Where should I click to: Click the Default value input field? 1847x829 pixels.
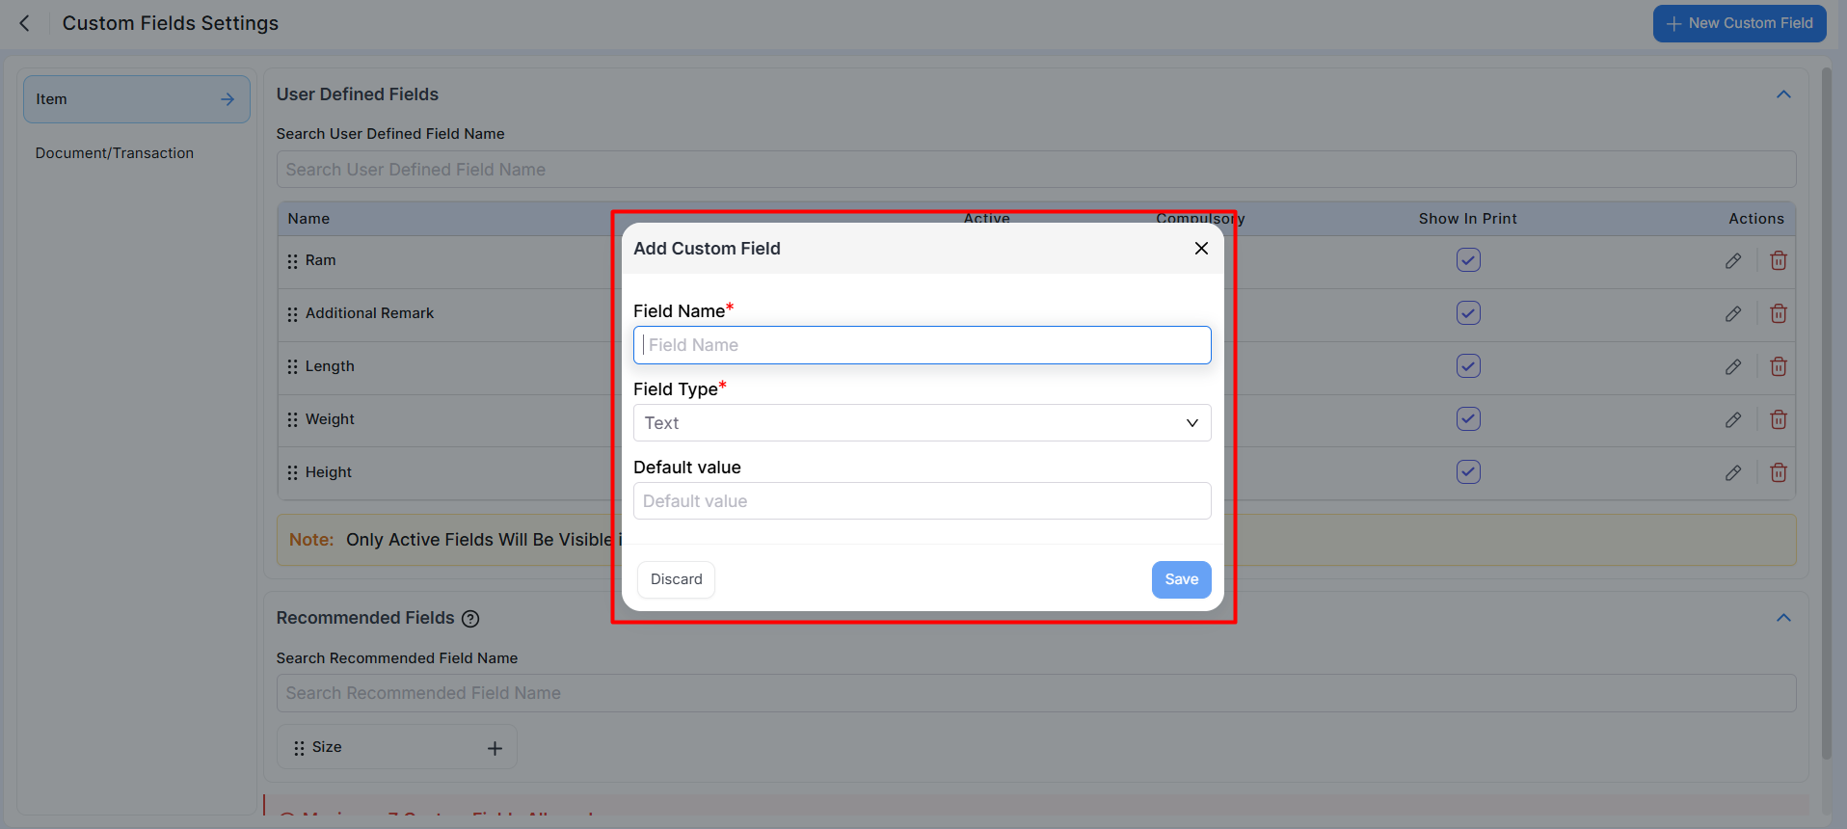point(922,501)
